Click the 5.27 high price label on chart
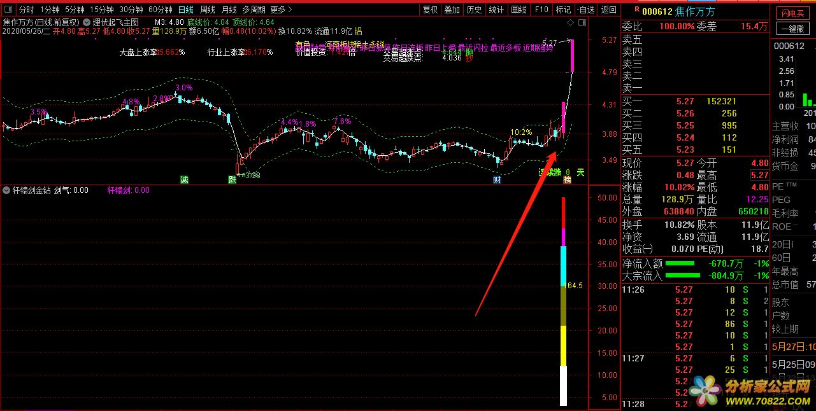The width and height of the screenshot is (816, 411). tap(550, 42)
